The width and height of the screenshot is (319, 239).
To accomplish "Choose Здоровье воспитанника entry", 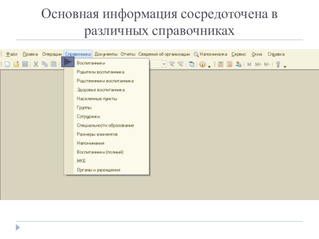I will [106, 90].
